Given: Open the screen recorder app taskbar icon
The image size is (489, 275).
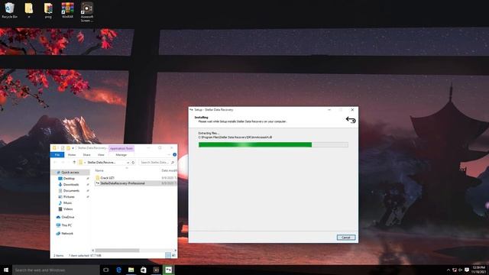Looking at the screenshot, I should 156,270.
